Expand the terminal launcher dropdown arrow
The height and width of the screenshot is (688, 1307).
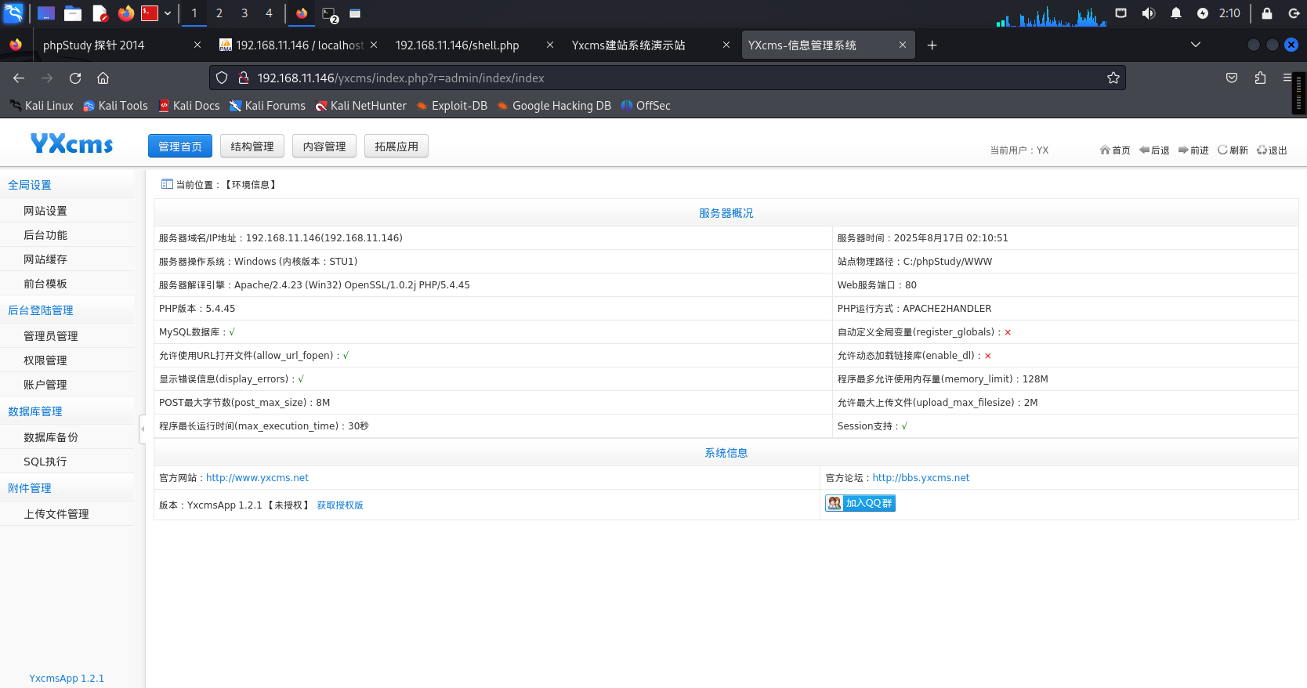[x=168, y=13]
